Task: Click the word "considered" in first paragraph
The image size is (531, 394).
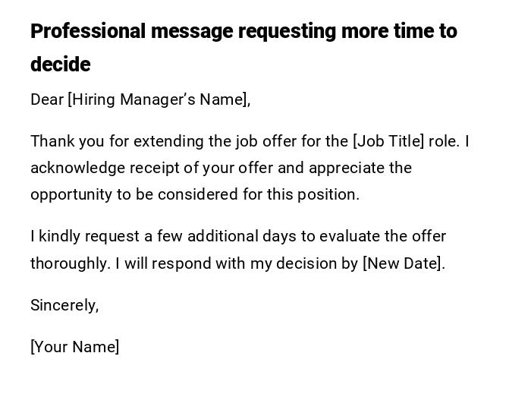Action: pyautogui.click(x=203, y=194)
